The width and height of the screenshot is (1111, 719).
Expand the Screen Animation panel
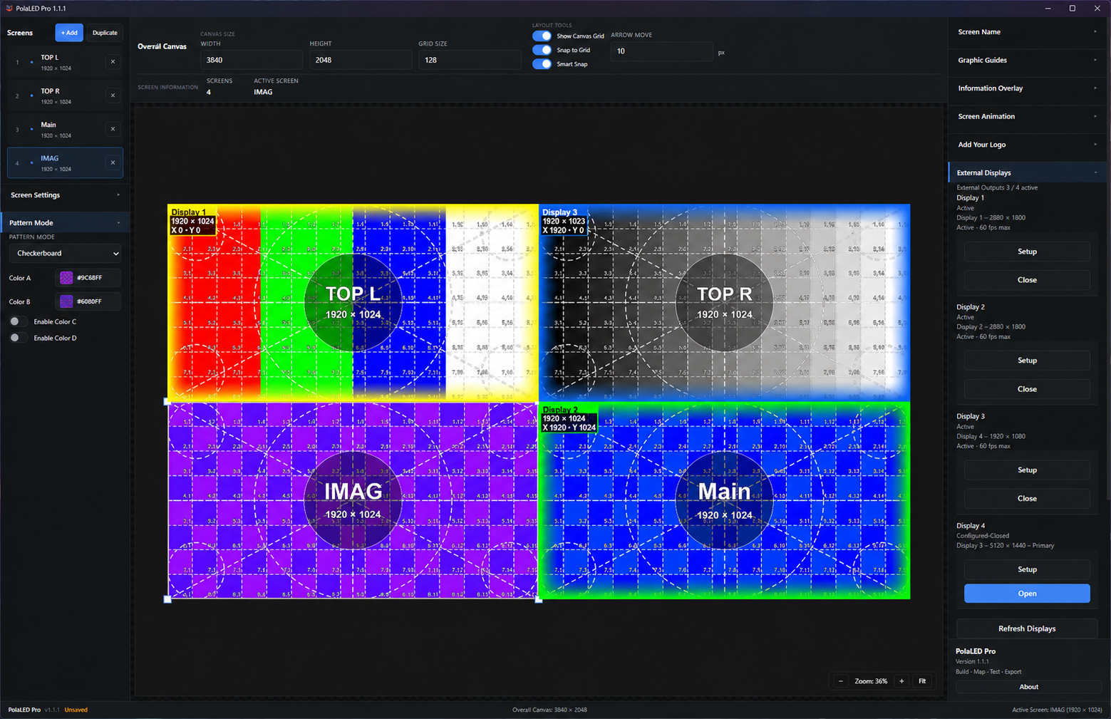(x=1026, y=116)
